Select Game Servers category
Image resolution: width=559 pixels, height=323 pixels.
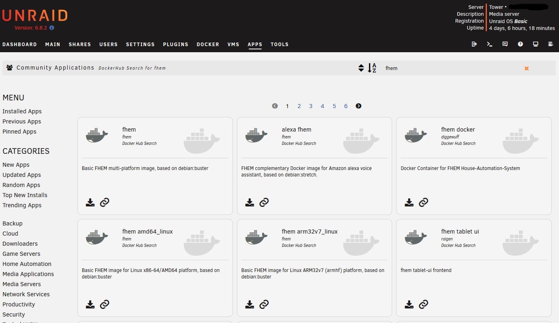pos(21,254)
